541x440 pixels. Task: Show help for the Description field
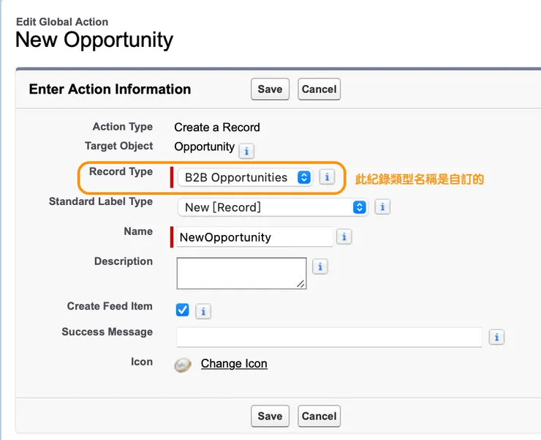pyautogui.click(x=319, y=266)
